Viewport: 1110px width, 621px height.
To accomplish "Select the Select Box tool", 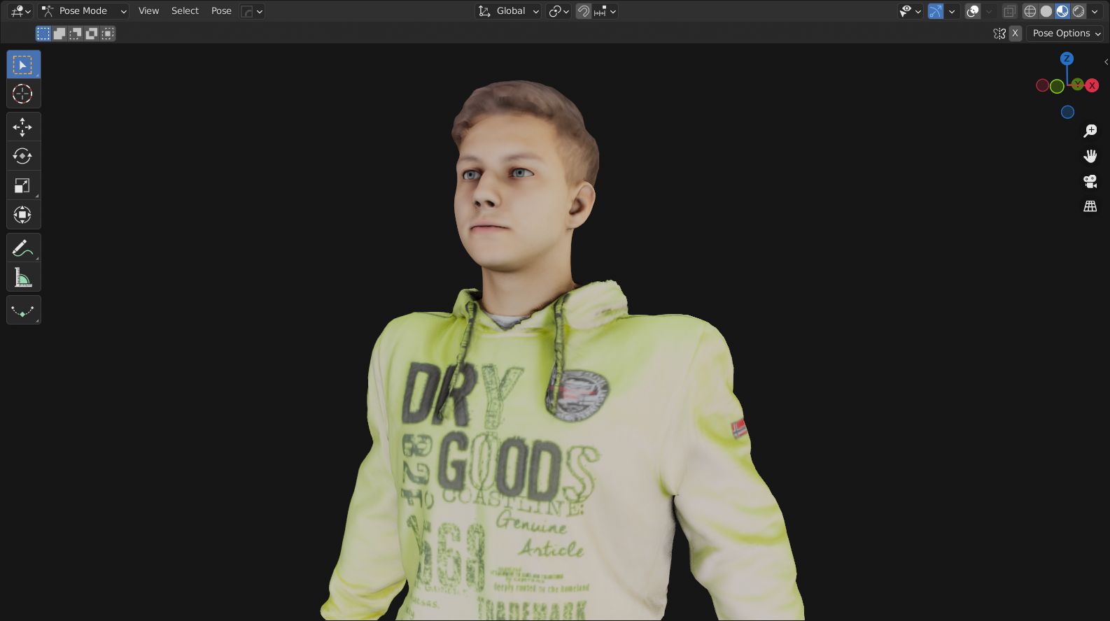I will [x=23, y=64].
